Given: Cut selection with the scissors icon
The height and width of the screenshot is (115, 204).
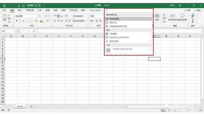Looking at the screenshot, I should pyautogui.click(x=9, y=15).
